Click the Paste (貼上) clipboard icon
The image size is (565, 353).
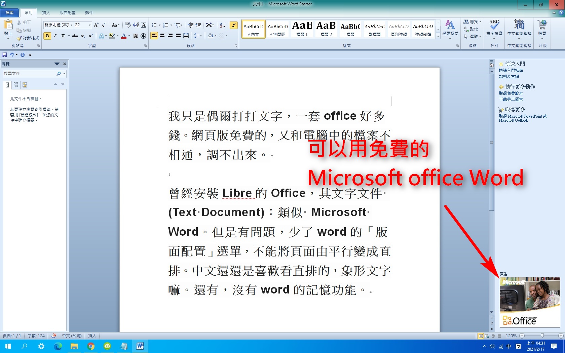point(8,25)
